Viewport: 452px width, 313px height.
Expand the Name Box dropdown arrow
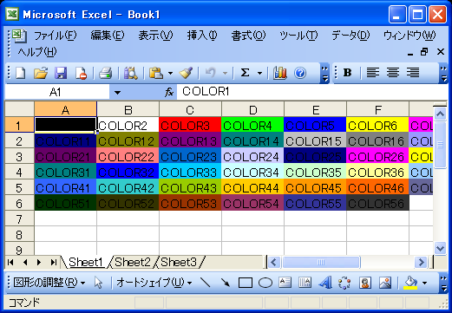117,93
